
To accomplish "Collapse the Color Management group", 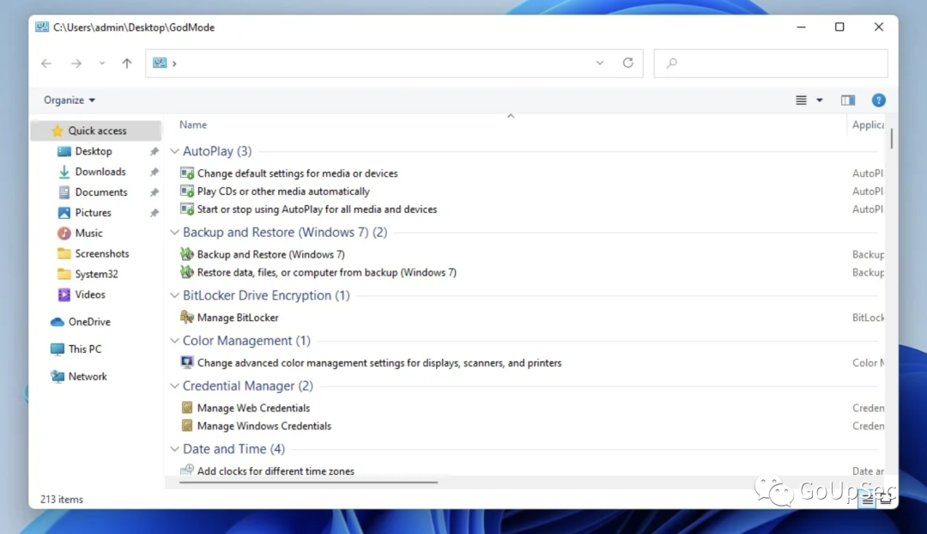I will pos(174,341).
